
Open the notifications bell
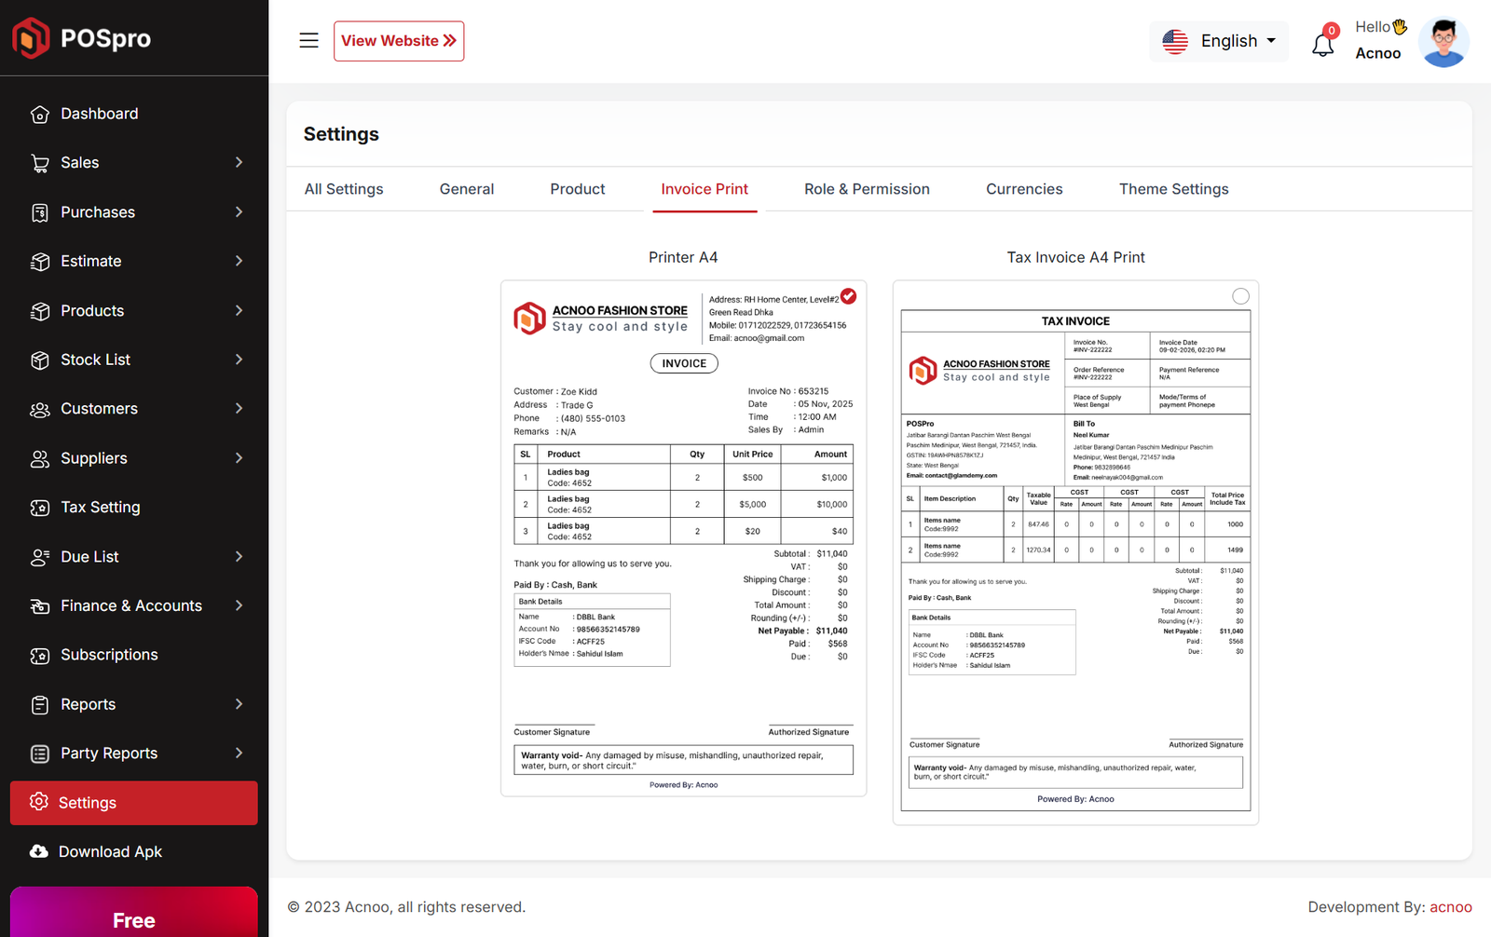[1322, 44]
